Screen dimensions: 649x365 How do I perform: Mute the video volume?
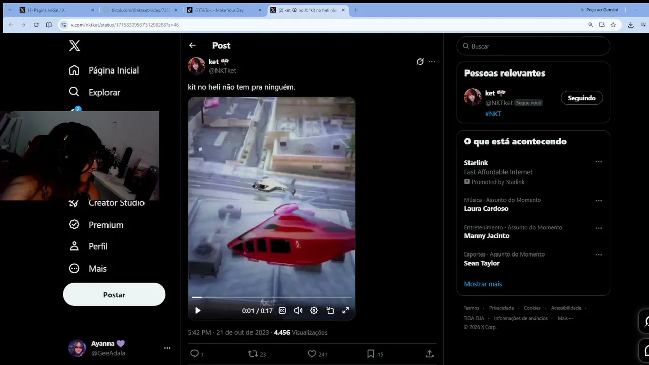coord(298,311)
